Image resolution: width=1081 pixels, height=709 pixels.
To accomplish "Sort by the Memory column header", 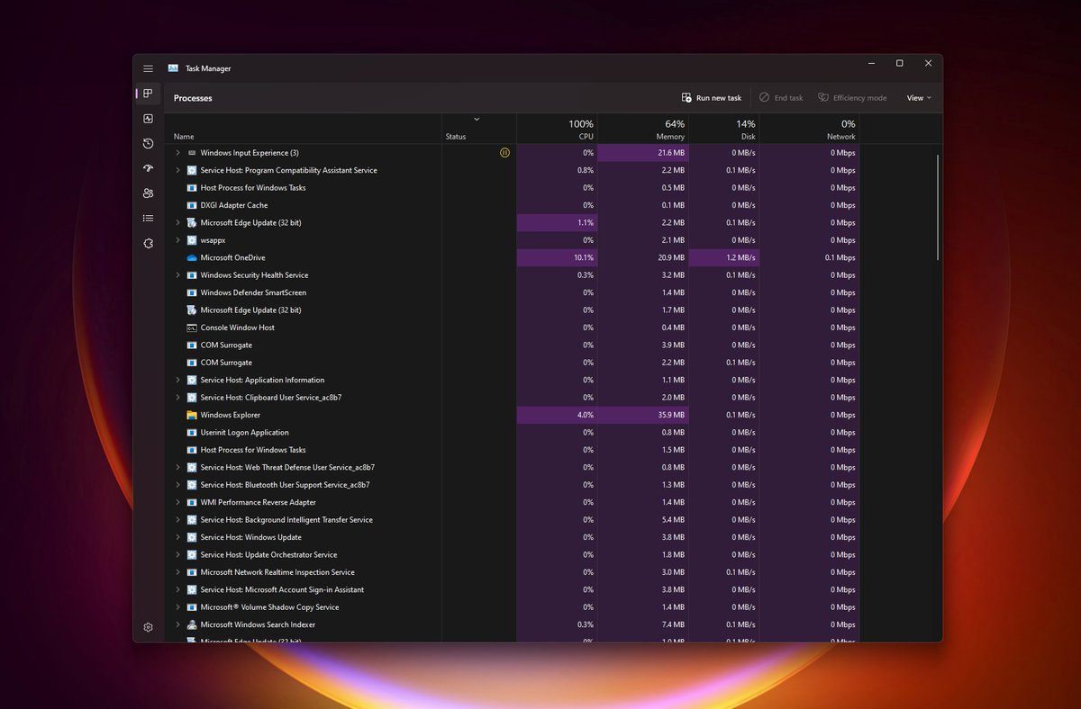I will [x=643, y=129].
